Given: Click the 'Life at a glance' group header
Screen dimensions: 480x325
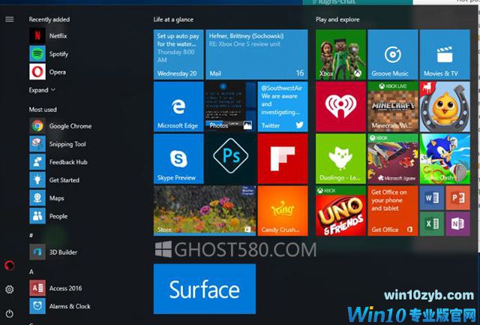Looking at the screenshot, I should (173, 20).
